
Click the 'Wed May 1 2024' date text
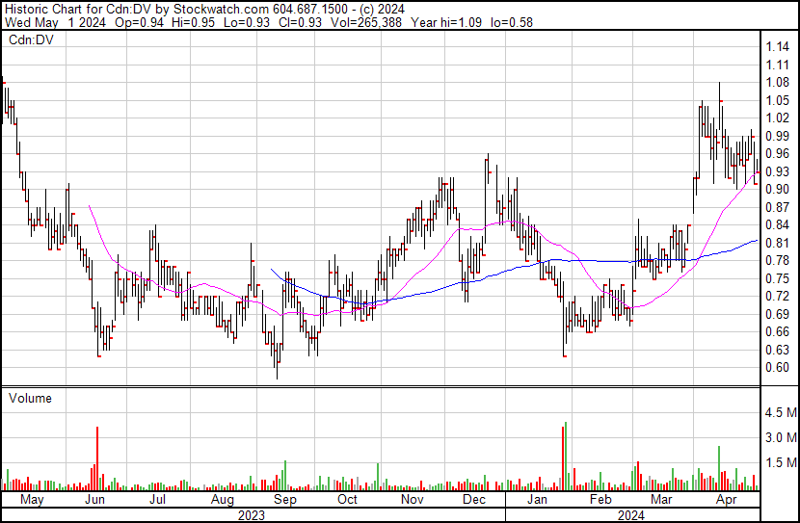tap(55, 22)
